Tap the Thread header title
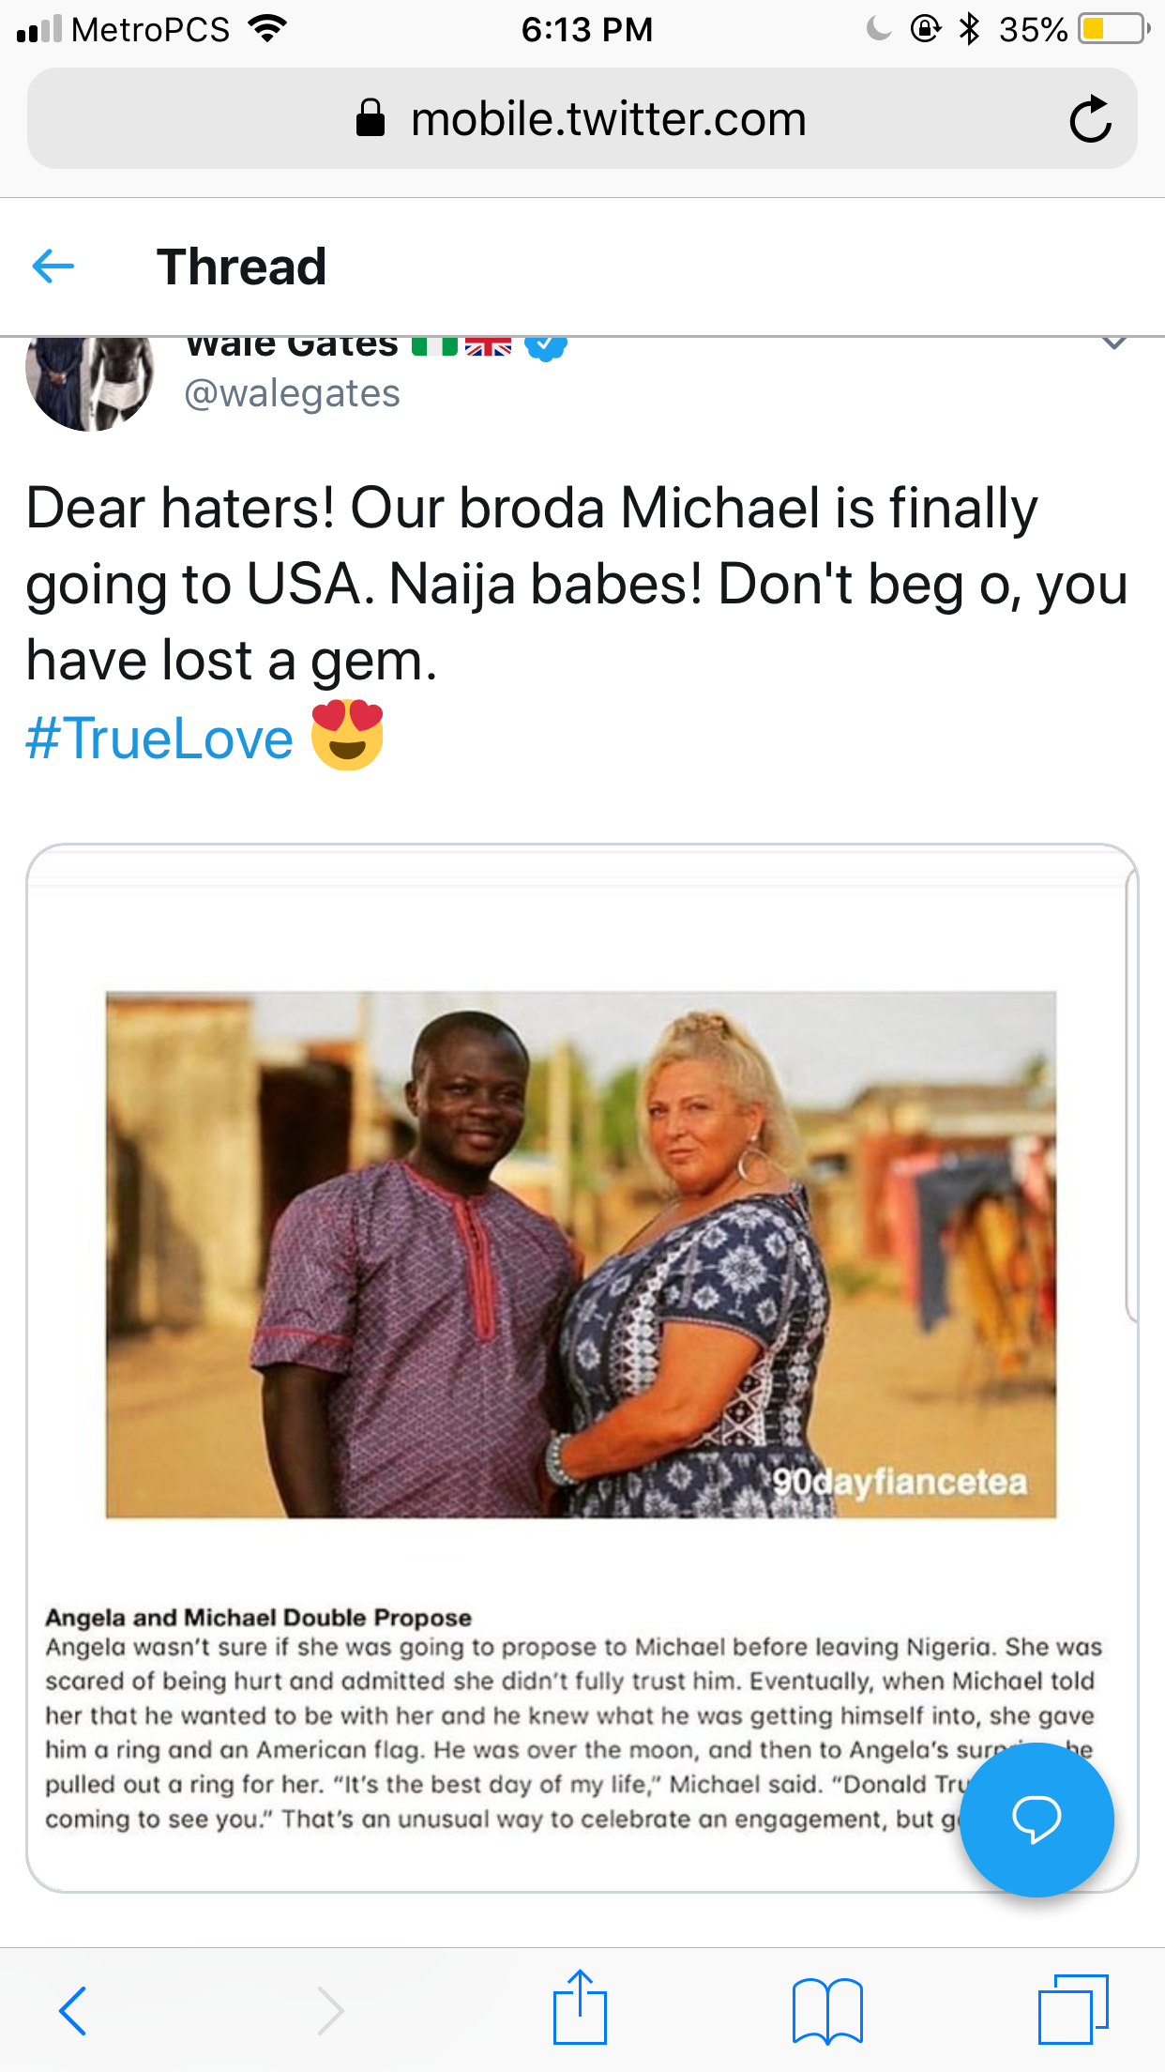Viewport: 1165px width, 2072px height. point(241,267)
